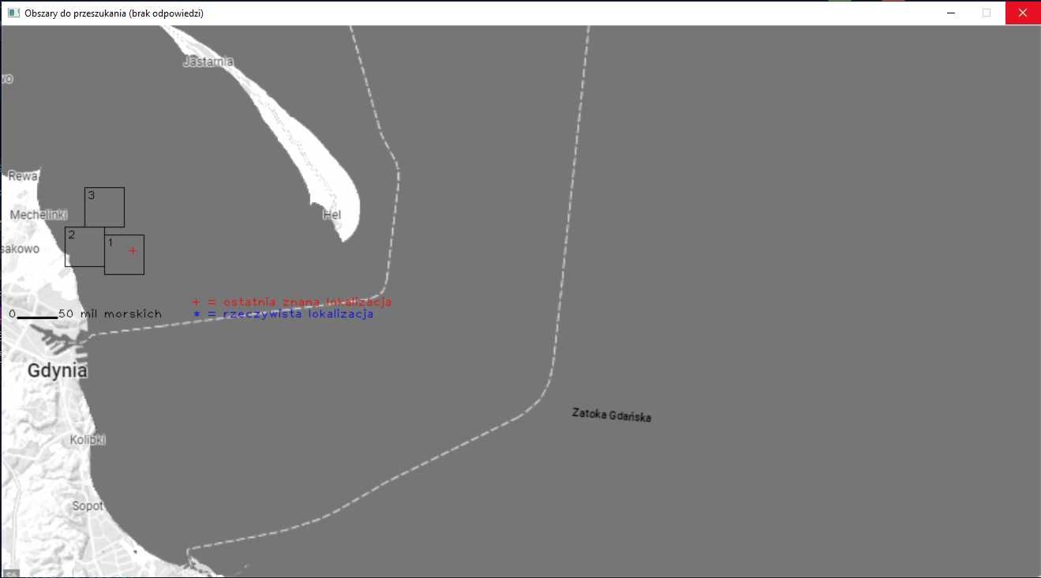Click the black scale bar line

coord(37,317)
